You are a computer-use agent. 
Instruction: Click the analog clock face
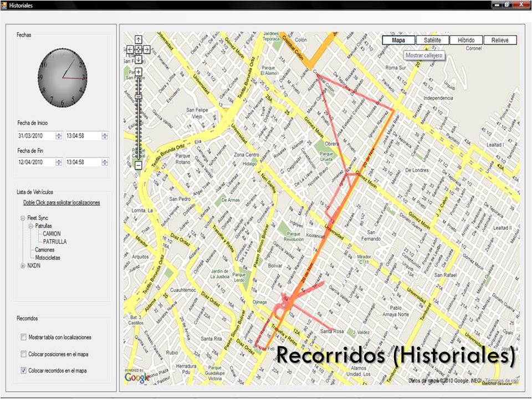click(63, 78)
